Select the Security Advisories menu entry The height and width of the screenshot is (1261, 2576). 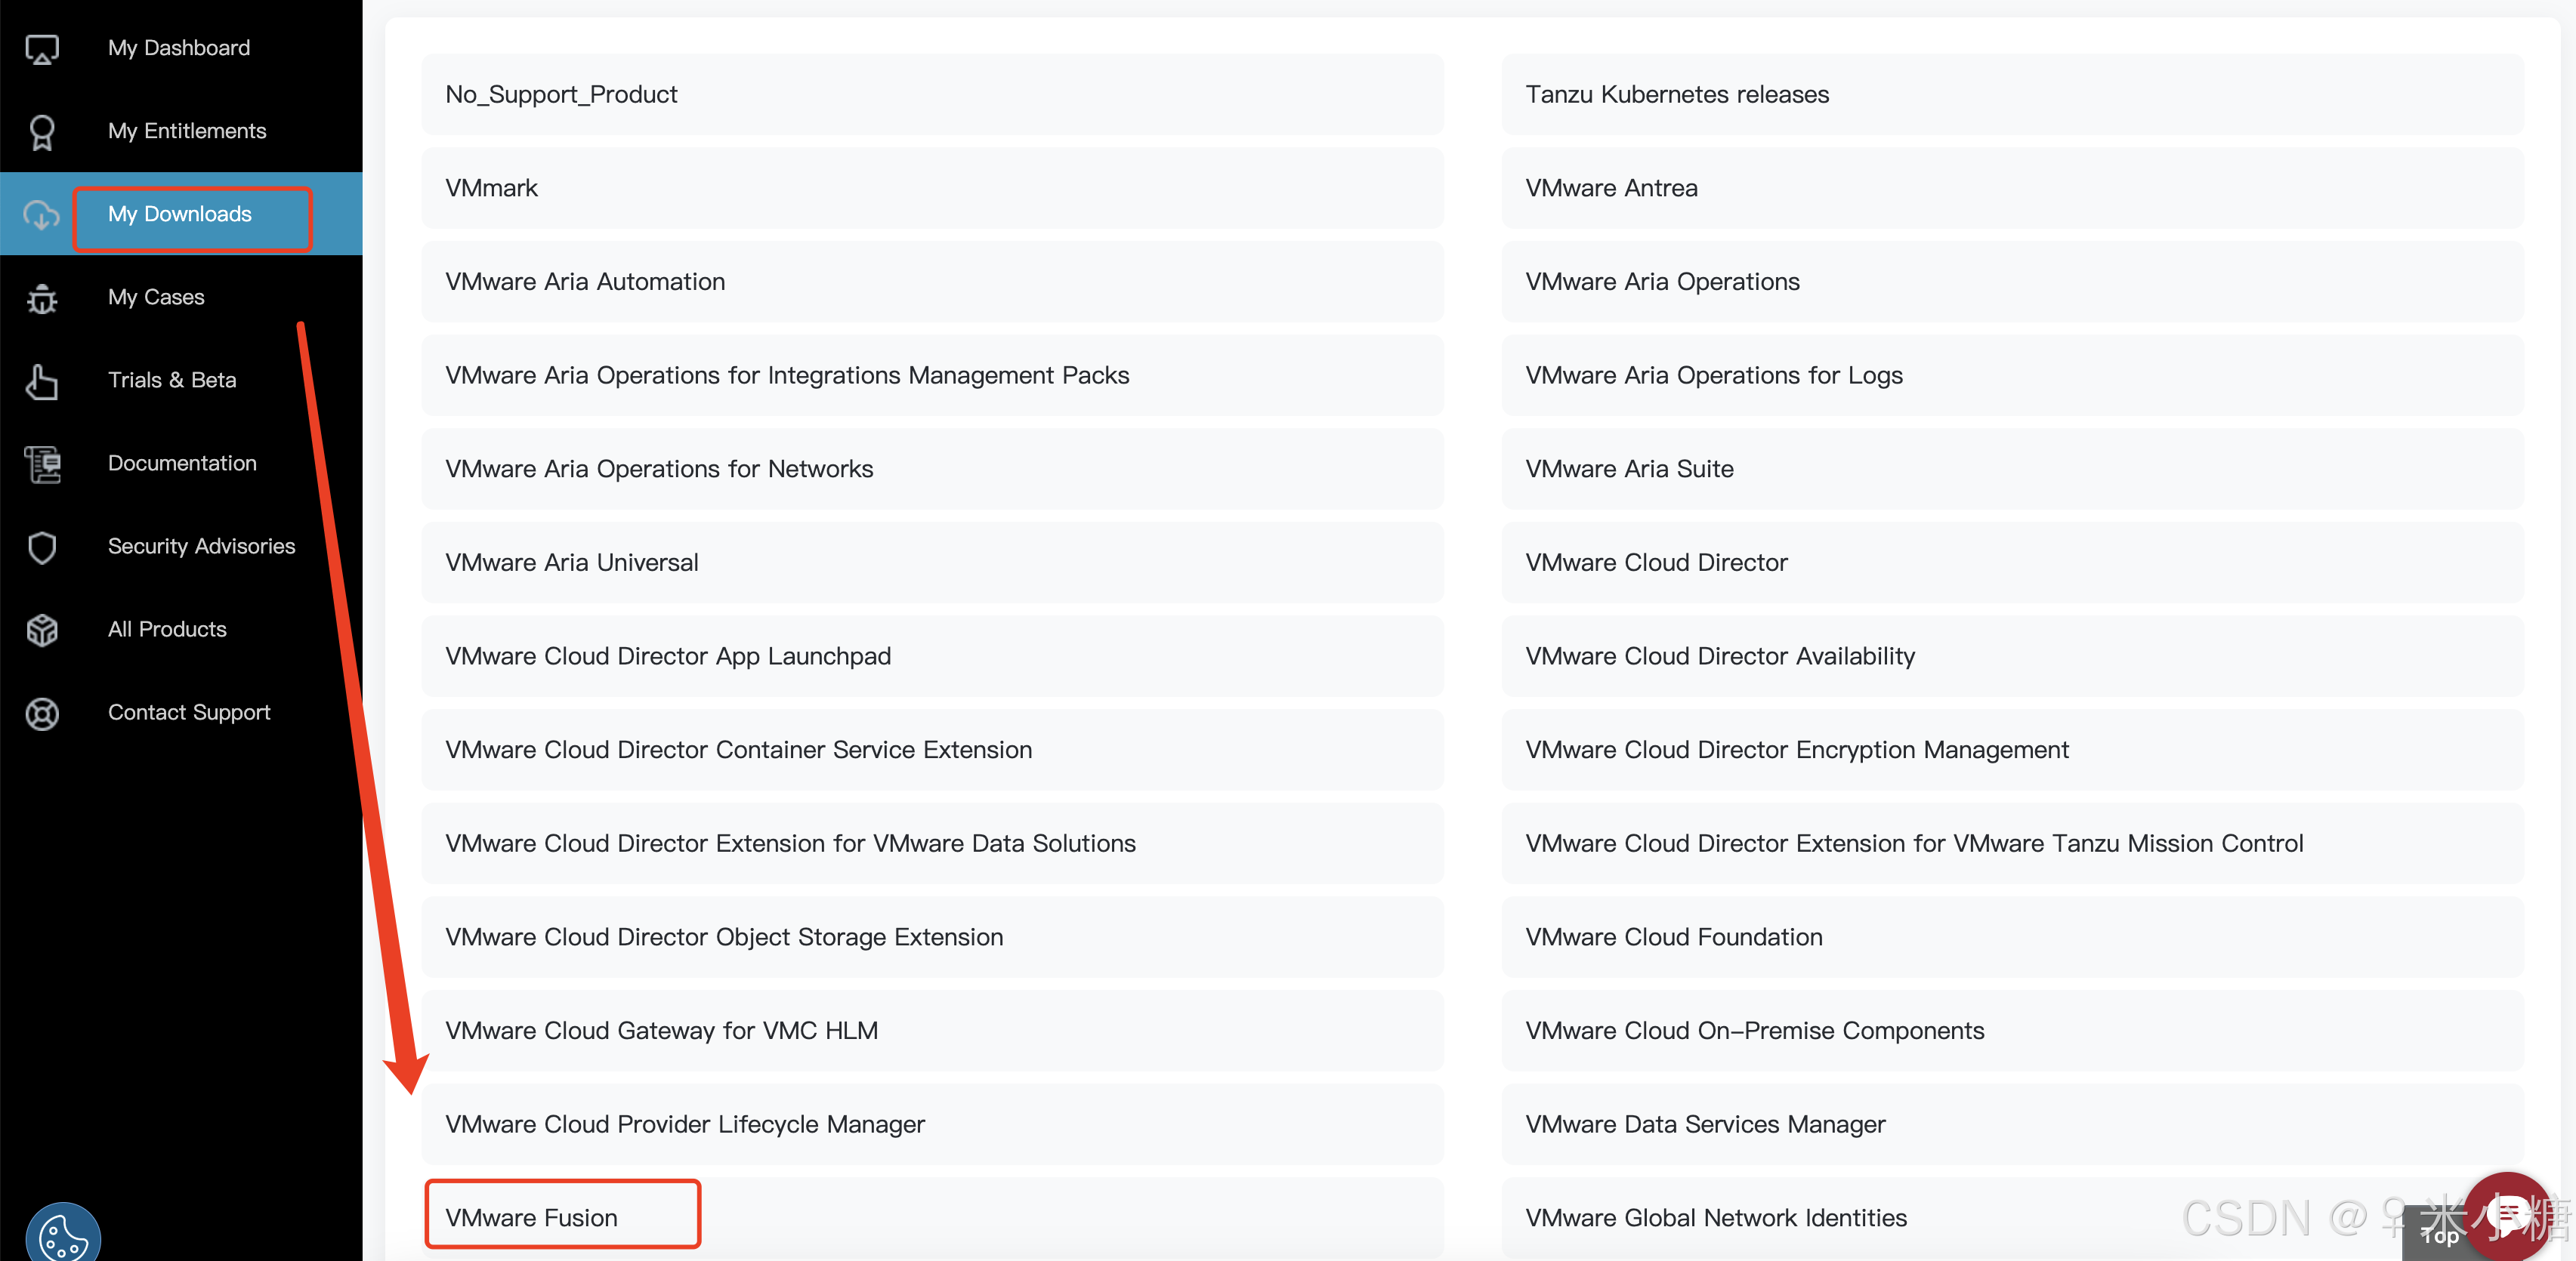click(x=201, y=547)
